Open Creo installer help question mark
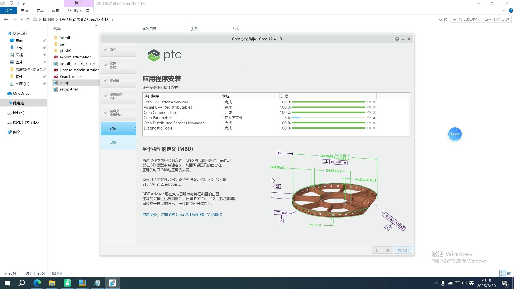This screenshot has height=289, width=514. click(x=397, y=39)
